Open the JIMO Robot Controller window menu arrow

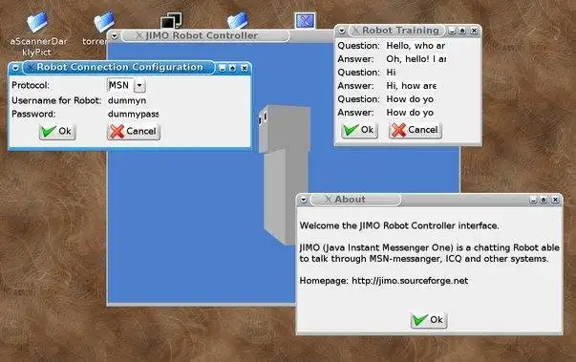(115, 36)
